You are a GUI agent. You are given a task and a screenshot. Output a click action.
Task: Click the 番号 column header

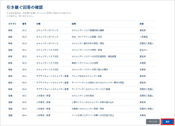[24, 24]
